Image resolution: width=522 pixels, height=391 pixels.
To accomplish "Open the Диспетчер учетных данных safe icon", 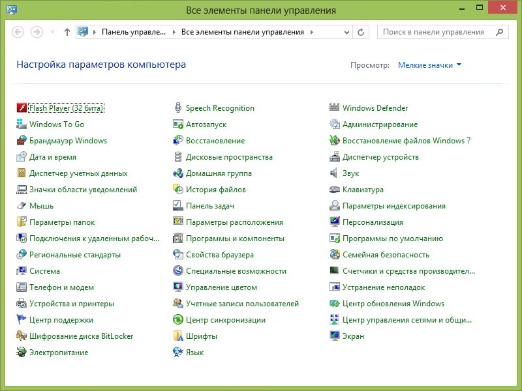I will (x=22, y=173).
